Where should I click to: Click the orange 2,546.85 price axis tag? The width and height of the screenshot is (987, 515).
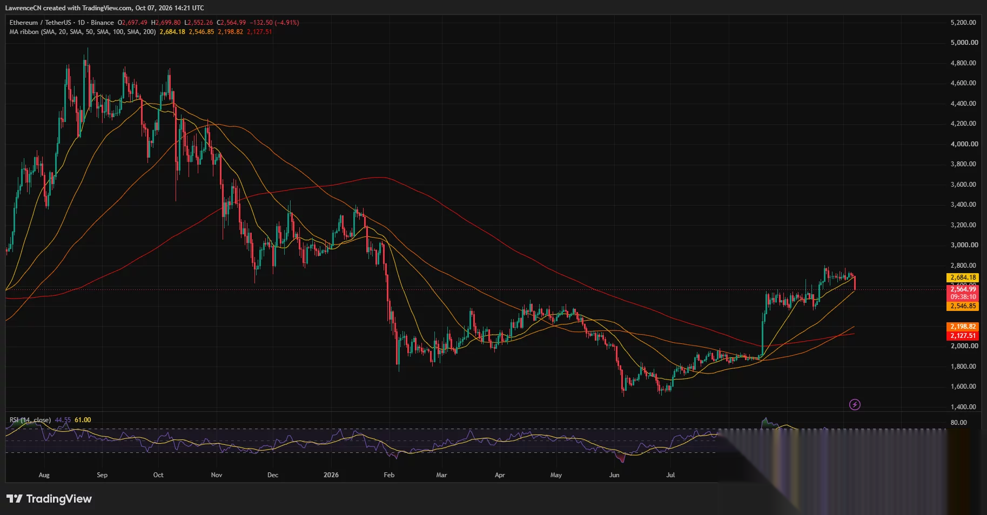click(963, 306)
